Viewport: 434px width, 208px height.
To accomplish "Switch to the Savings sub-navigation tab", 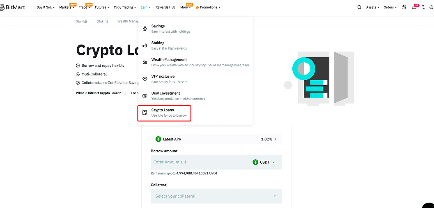I will 82,21.
